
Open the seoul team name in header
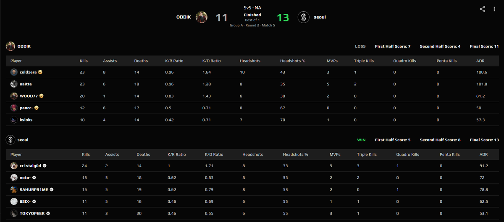tap(320, 17)
